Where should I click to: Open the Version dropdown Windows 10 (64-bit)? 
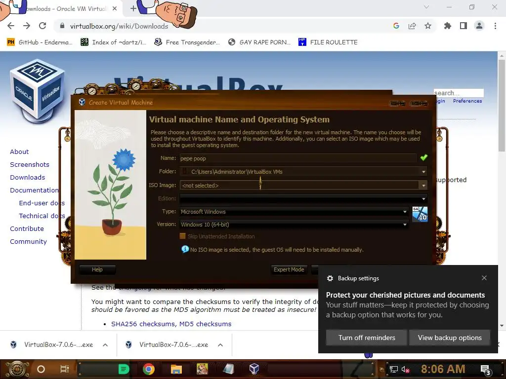click(x=294, y=225)
